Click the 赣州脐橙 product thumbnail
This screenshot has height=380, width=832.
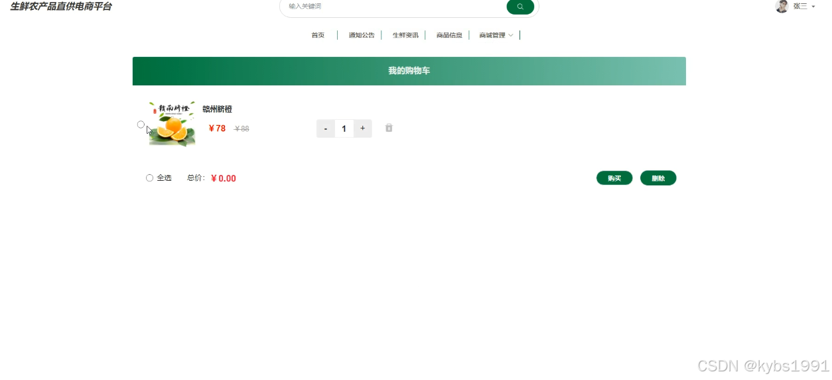pyautogui.click(x=172, y=124)
